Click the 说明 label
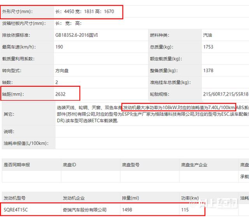The height and width of the screenshot is (217, 249). point(9,131)
